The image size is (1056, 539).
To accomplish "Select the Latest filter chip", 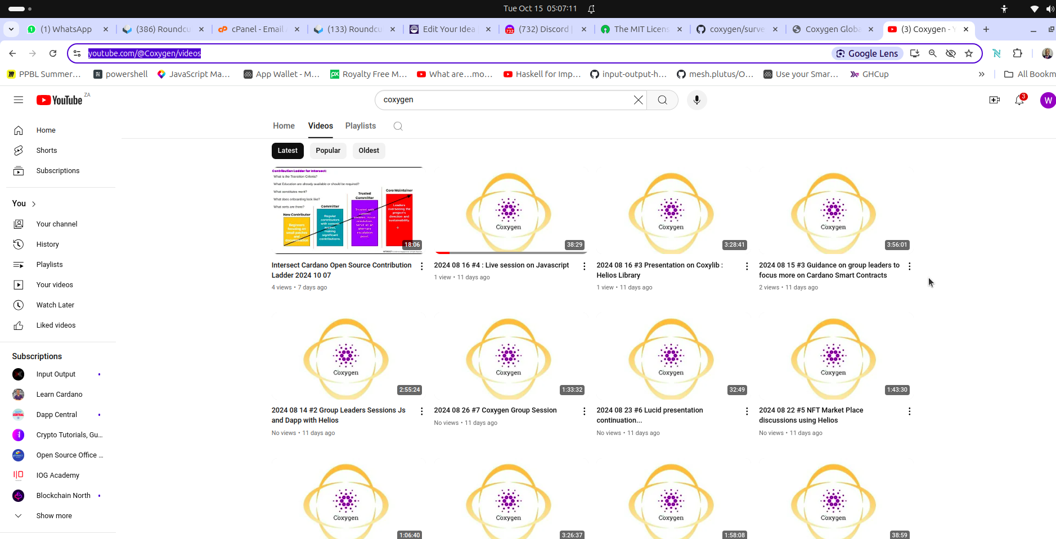I will 287,151.
